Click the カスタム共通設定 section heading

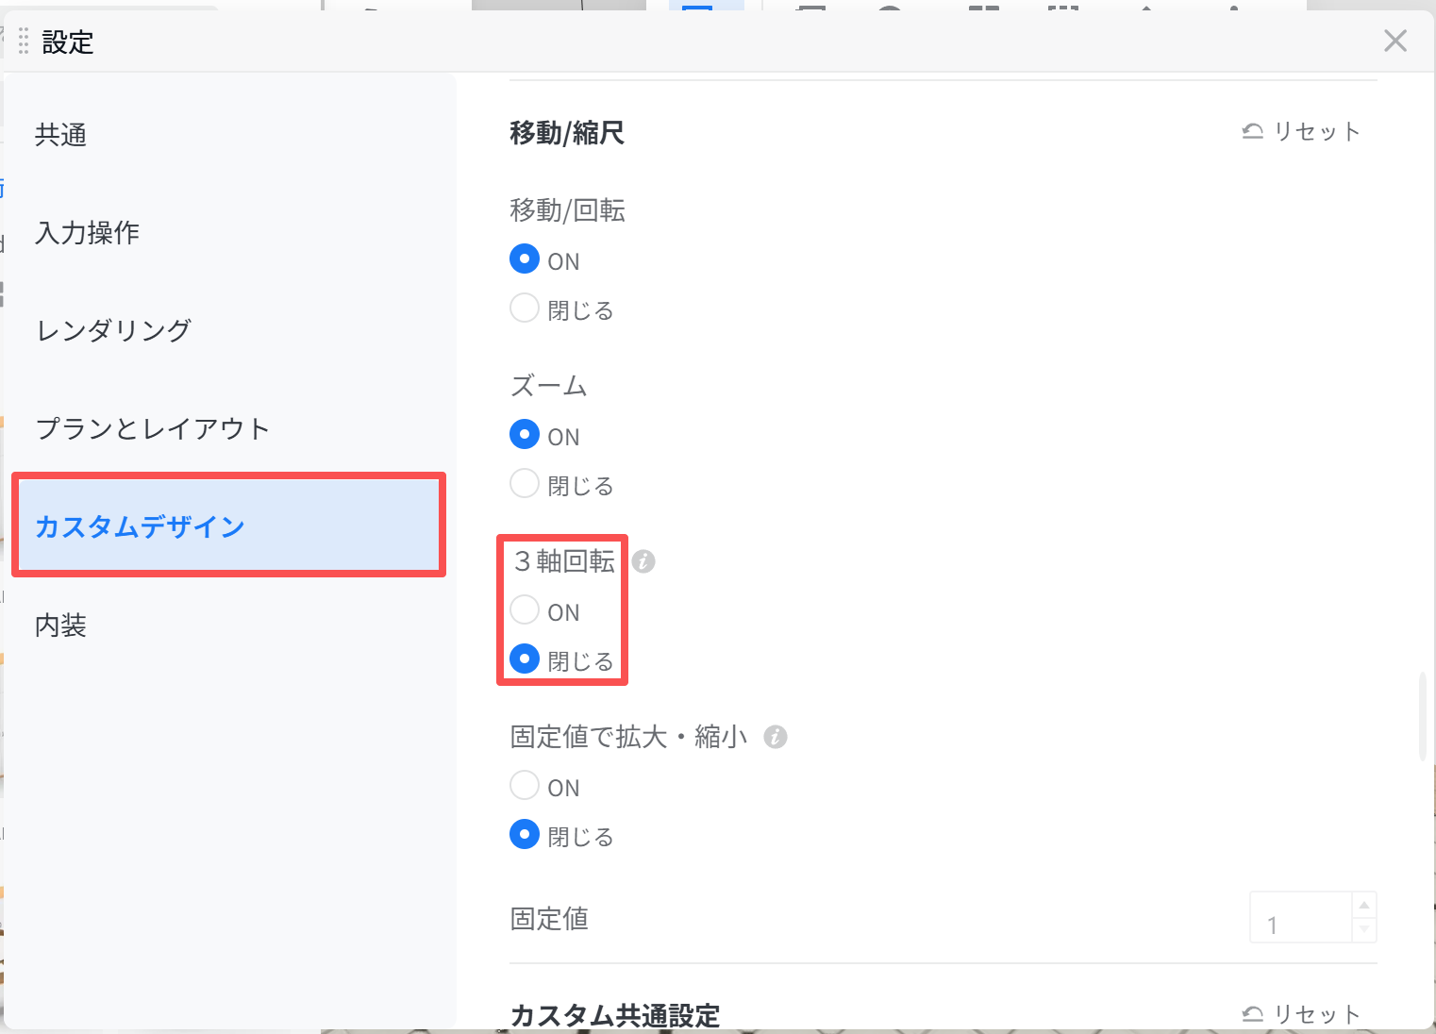click(614, 1015)
